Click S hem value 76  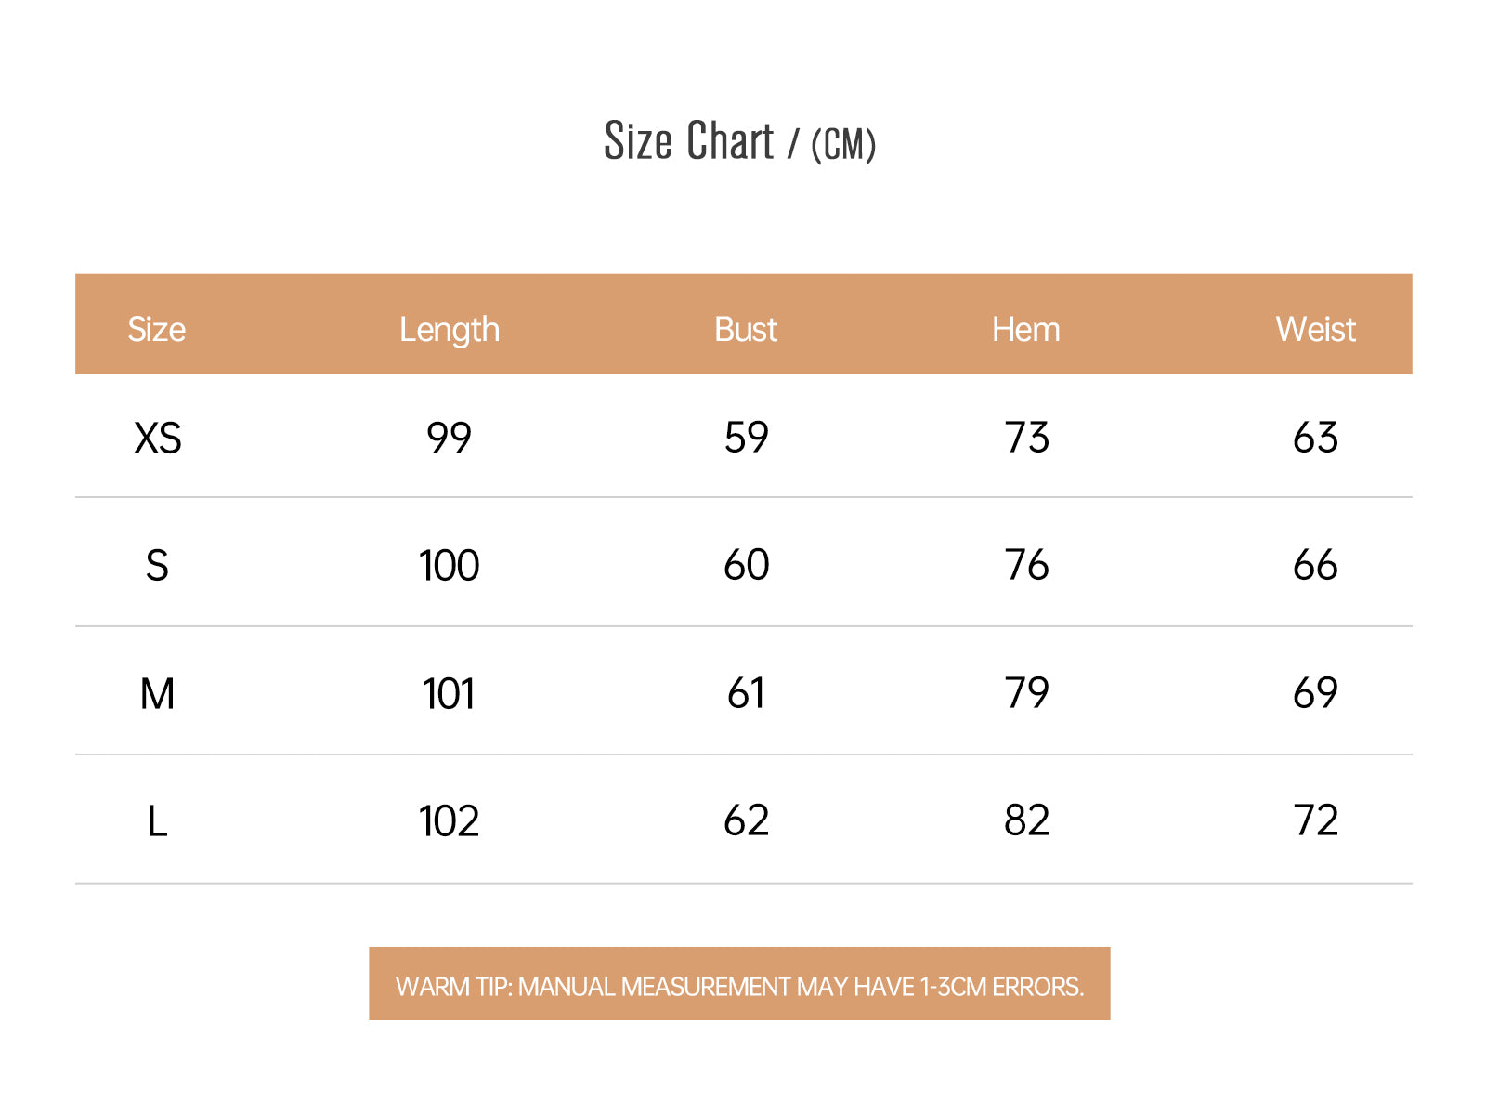pos(1027,565)
